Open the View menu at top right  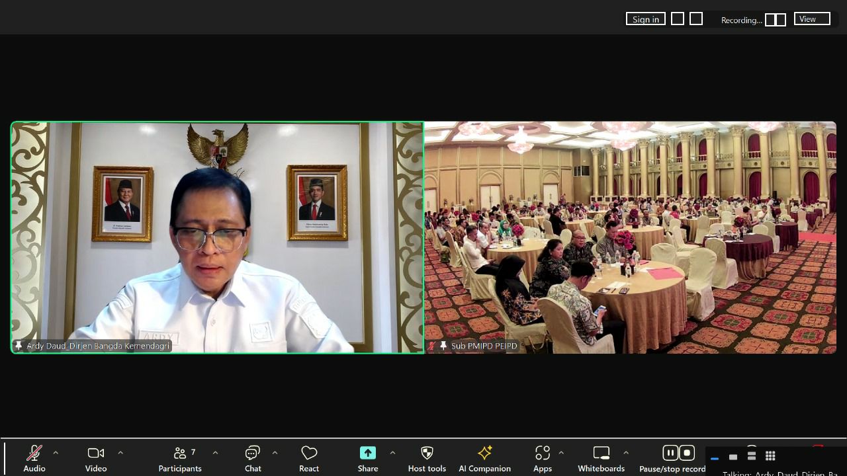click(x=812, y=19)
